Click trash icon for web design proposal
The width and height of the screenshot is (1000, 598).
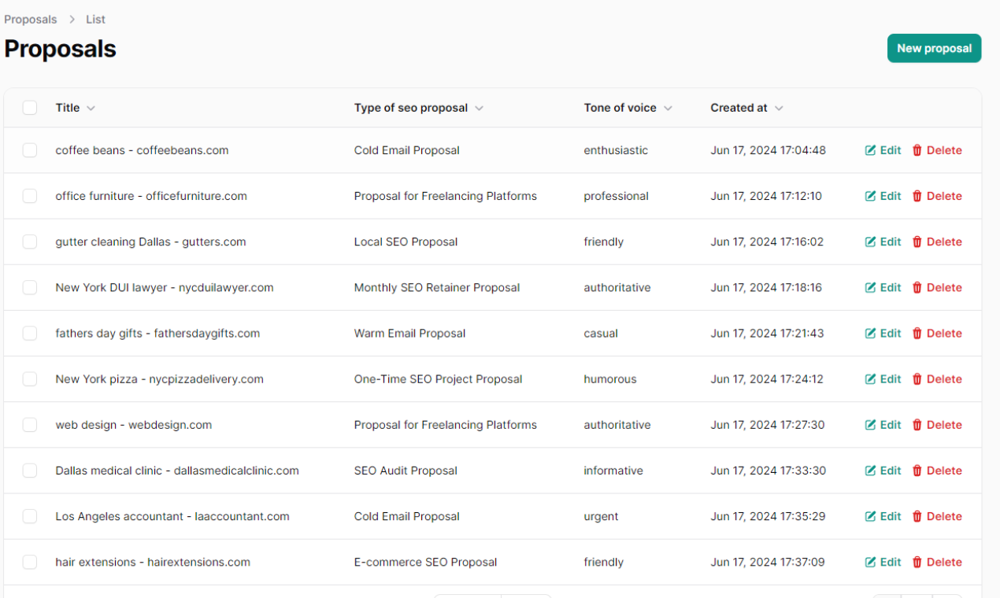coord(917,424)
